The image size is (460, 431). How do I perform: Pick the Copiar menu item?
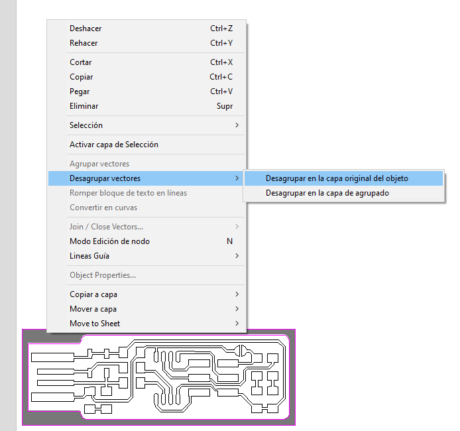pyautogui.click(x=146, y=77)
